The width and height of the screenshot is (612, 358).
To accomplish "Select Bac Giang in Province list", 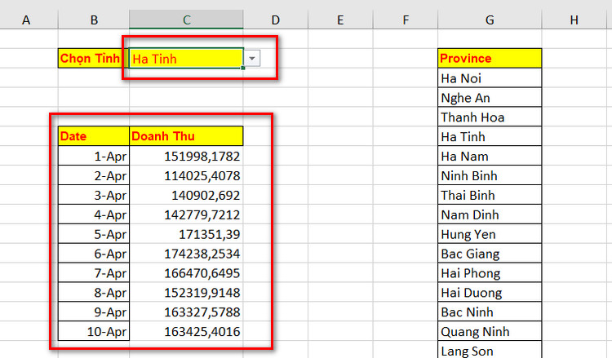I will click(x=490, y=254).
